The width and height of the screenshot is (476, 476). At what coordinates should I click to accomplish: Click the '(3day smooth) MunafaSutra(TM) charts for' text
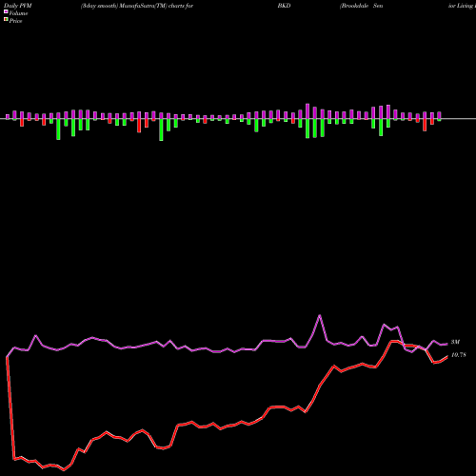[137, 6]
